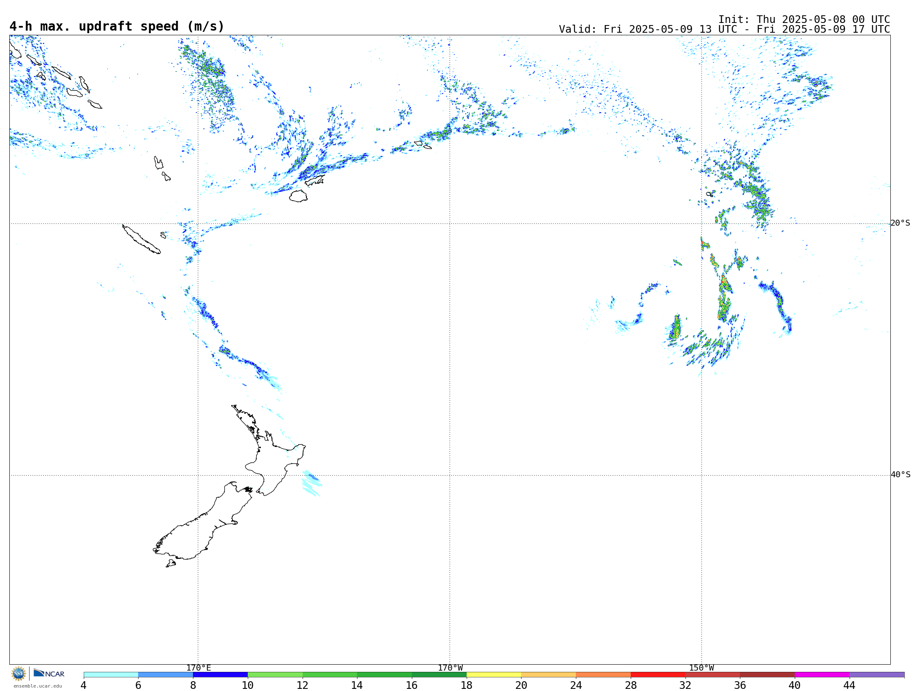Click the colorbar tick label '4'
The height and width of the screenshot is (691, 918).
[x=84, y=685]
